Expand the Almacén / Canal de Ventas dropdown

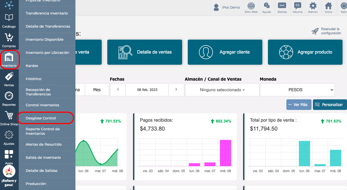(x=222, y=90)
